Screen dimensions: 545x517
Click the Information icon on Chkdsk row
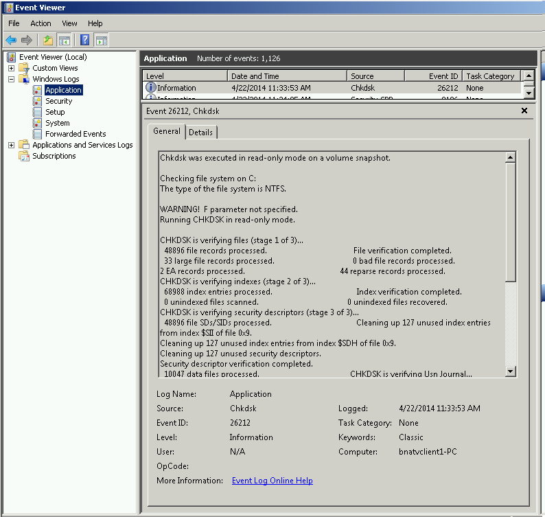tap(150, 87)
